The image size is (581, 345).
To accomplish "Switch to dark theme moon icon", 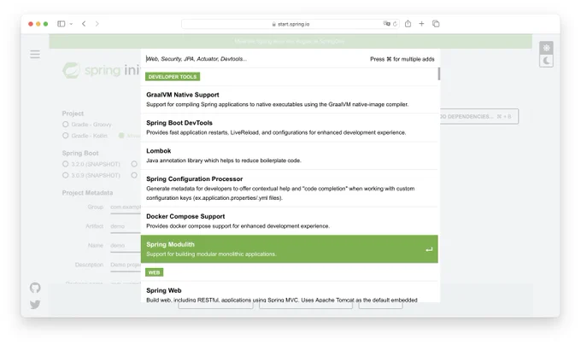I will click(546, 61).
